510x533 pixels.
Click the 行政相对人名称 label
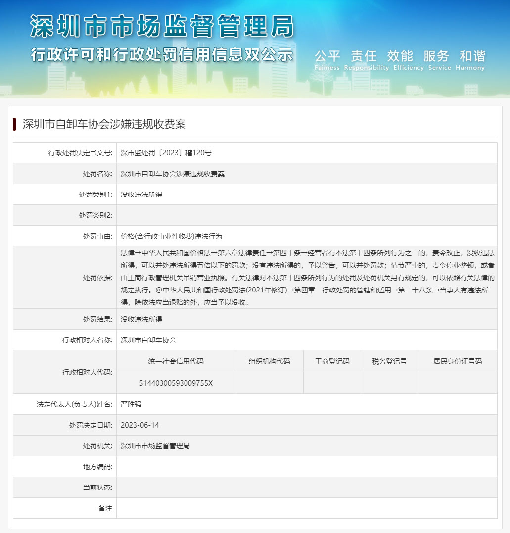point(87,340)
